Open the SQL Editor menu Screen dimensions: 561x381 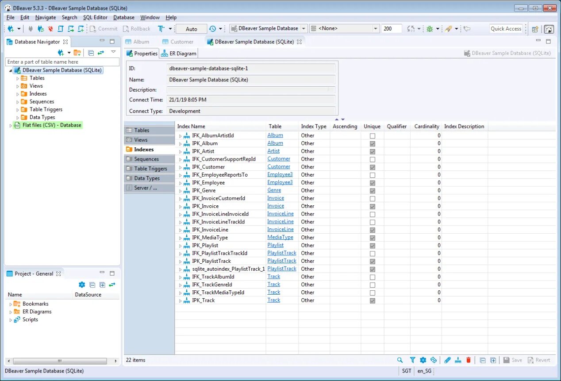pos(95,18)
